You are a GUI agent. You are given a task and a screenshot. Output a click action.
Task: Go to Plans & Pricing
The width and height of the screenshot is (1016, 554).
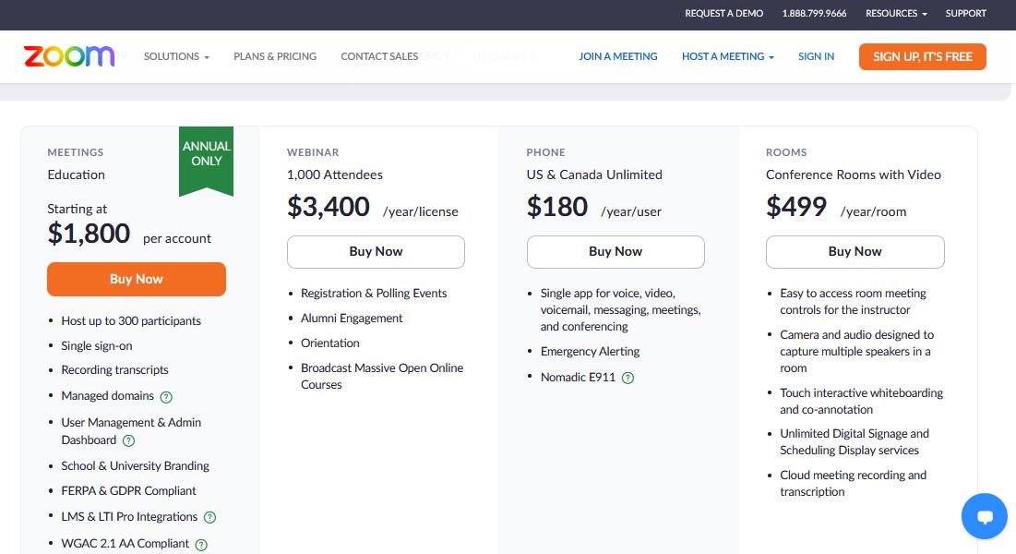click(x=274, y=56)
